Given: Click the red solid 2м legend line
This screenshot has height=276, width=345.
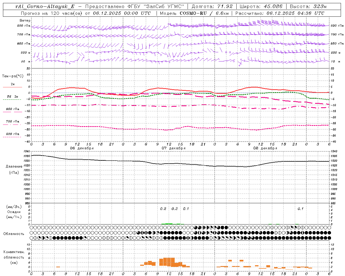Looking at the screenshot, I should click(12, 87).
